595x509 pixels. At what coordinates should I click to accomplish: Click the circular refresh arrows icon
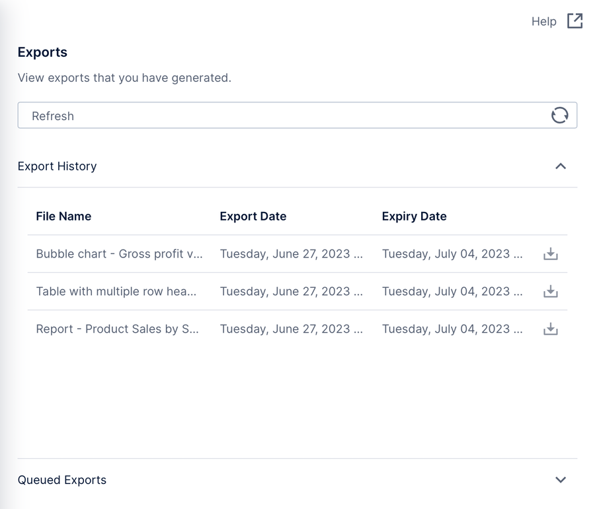pos(559,116)
